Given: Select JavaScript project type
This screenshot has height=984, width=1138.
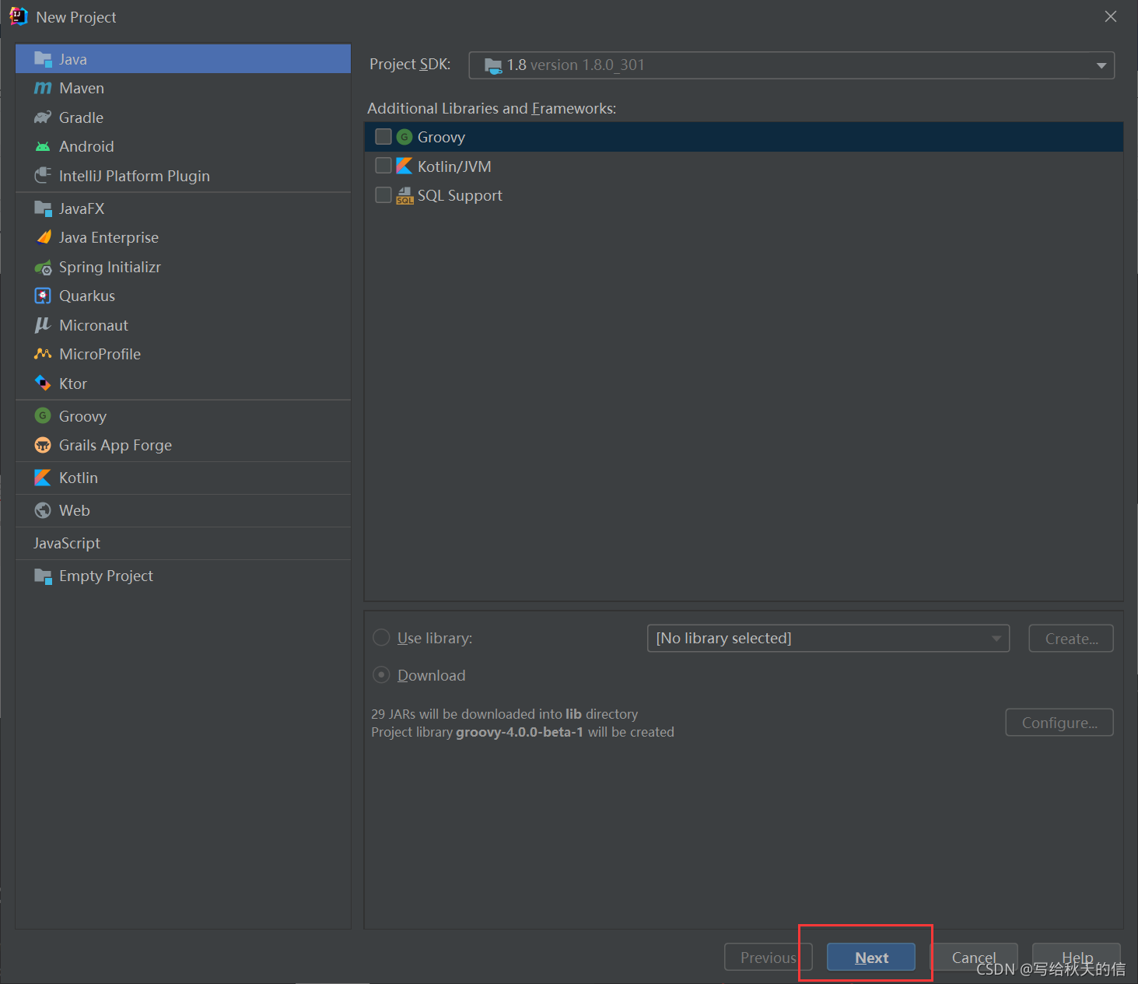Looking at the screenshot, I should tap(184, 543).
